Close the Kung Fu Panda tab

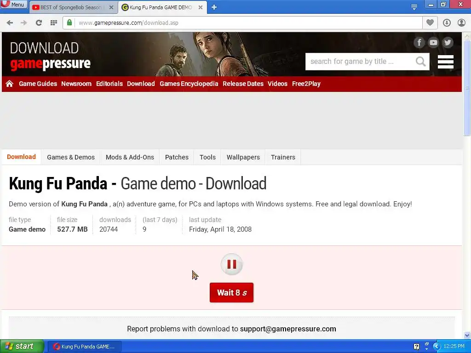[201, 7]
